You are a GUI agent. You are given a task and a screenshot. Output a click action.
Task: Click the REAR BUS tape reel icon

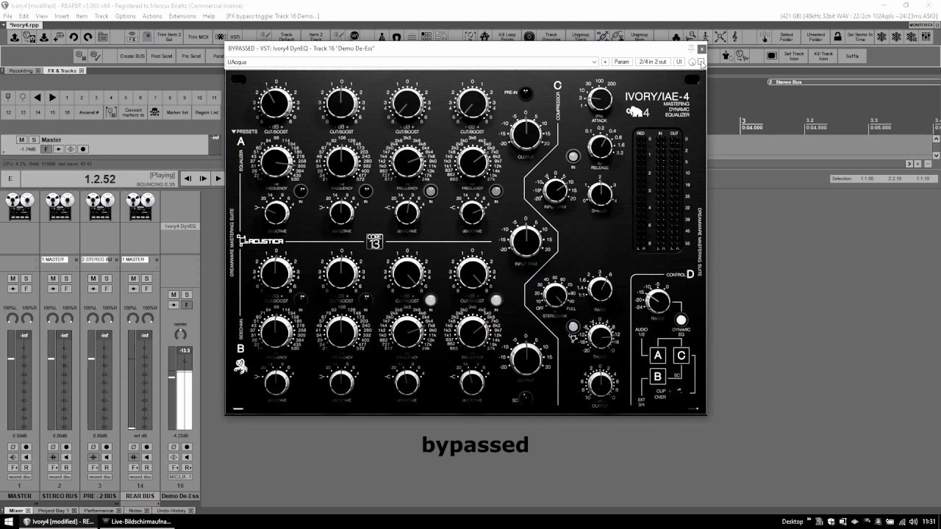[x=139, y=206]
